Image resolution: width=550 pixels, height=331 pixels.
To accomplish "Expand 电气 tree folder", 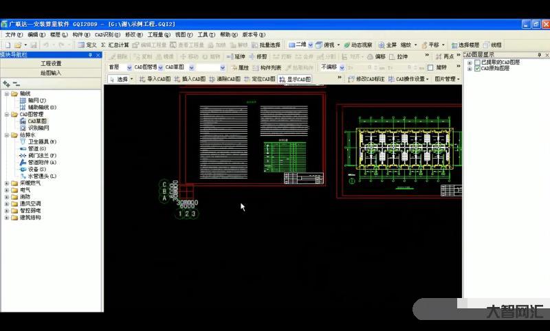I will tap(7, 190).
